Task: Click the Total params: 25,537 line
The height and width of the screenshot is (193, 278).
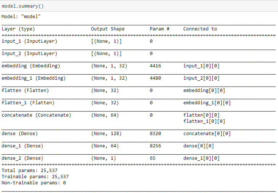Action: [29, 171]
